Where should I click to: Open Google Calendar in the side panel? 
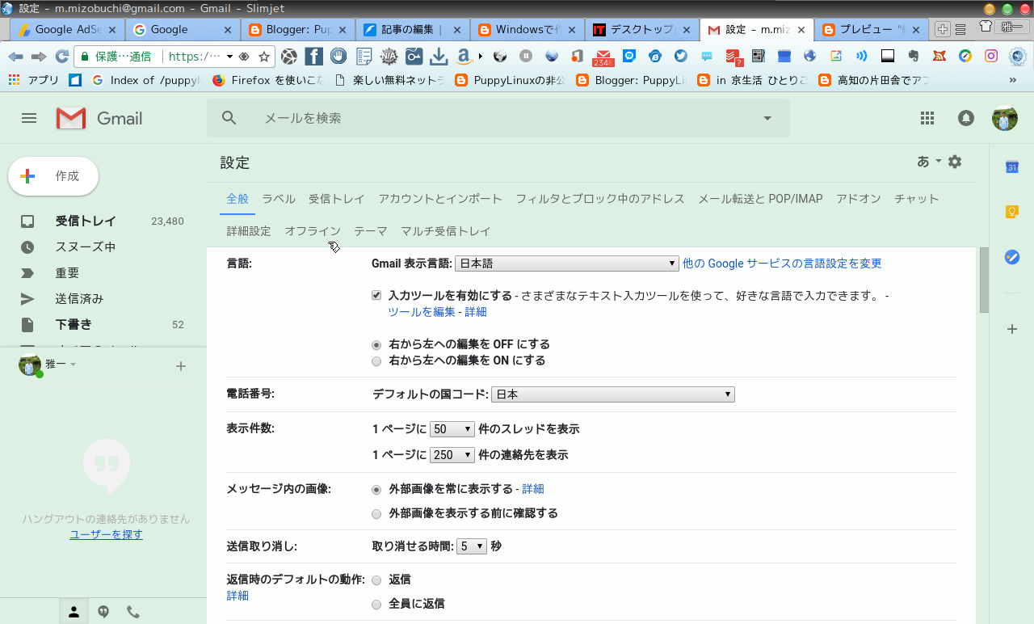(x=1011, y=167)
